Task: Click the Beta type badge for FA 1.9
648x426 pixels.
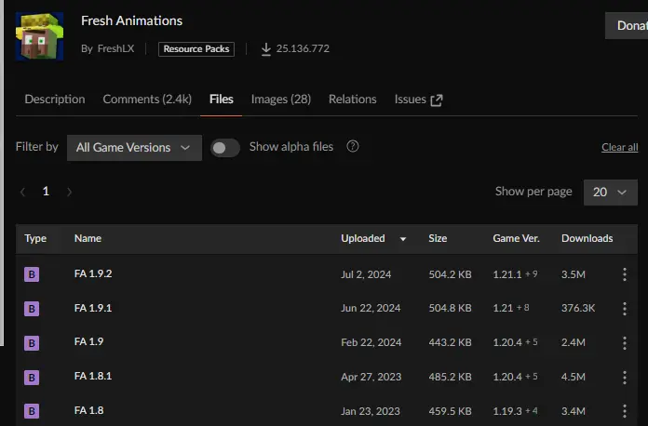Action: (x=32, y=343)
